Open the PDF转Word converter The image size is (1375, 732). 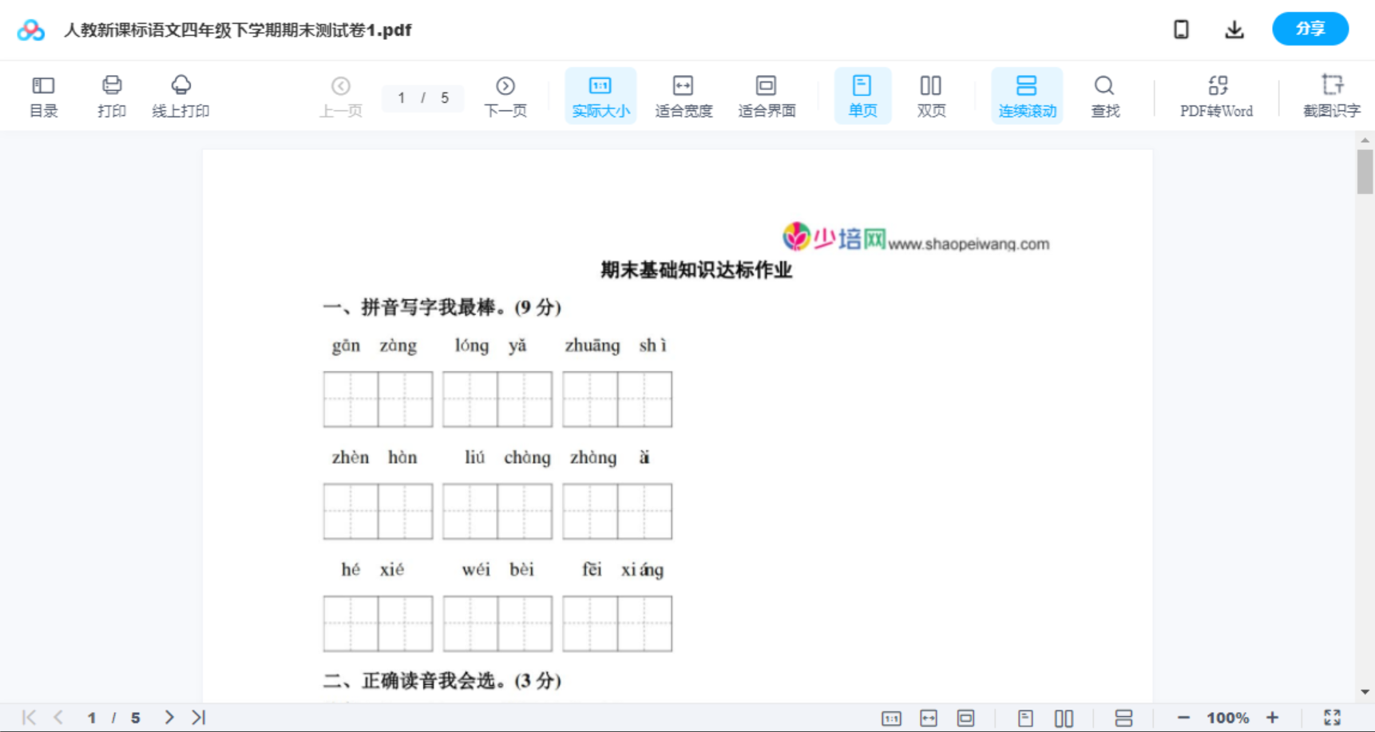point(1216,95)
